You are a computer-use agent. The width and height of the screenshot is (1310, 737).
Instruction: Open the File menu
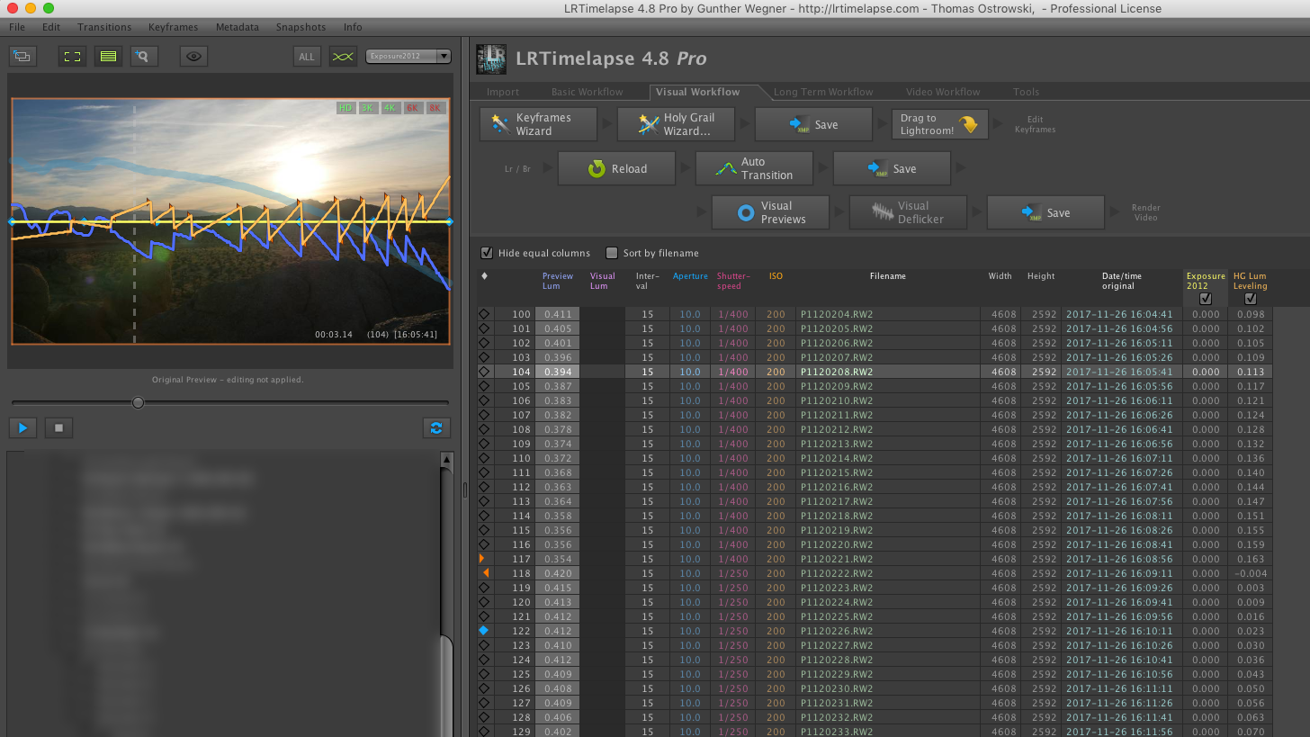point(17,27)
